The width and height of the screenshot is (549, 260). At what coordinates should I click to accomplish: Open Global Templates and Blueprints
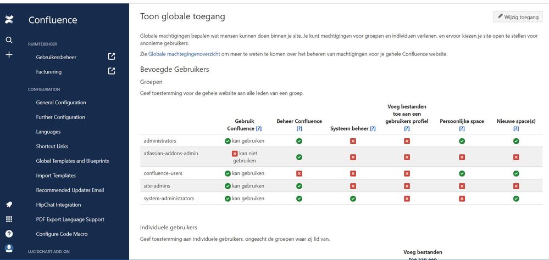point(73,161)
